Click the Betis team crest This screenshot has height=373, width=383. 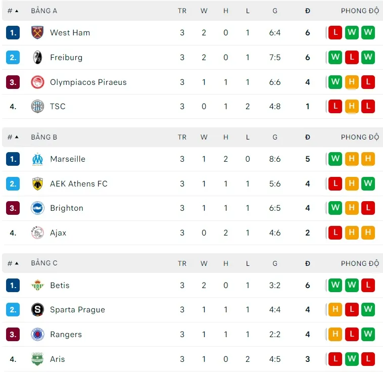coord(37,285)
